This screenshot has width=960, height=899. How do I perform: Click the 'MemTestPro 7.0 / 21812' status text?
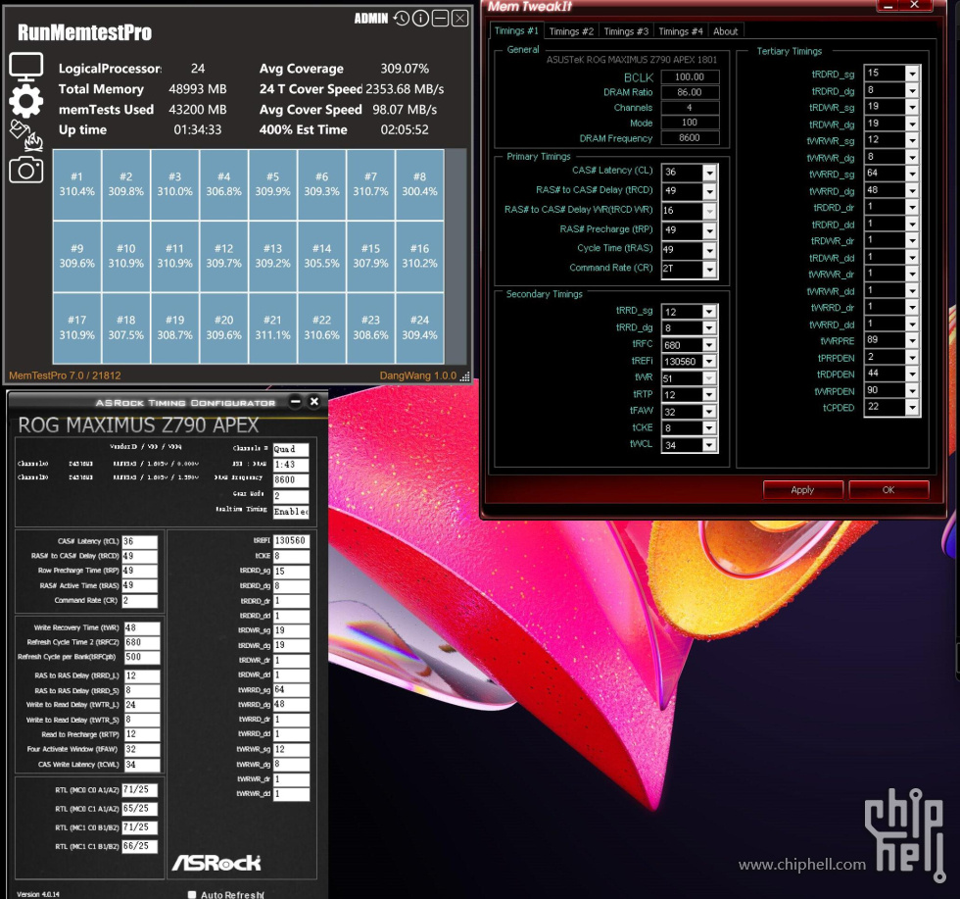click(x=65, y=375)
